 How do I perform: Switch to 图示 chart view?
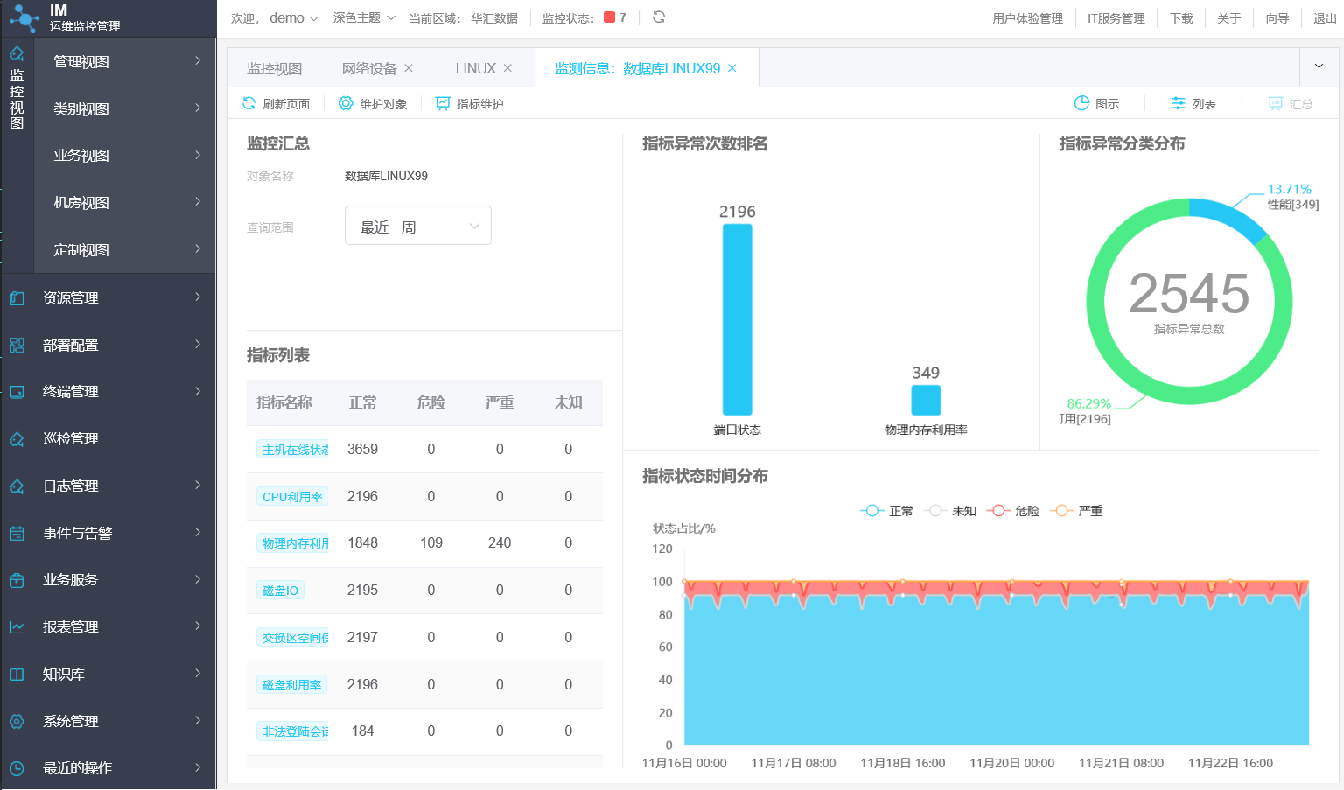(1095, 103)
